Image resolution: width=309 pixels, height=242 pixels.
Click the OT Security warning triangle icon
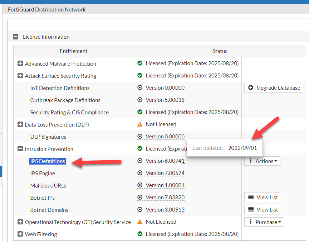[x=140, y=222]
